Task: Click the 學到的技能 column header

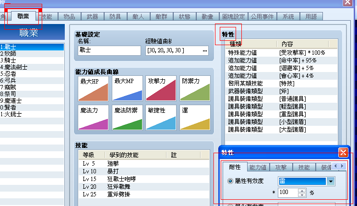Action: click(x=135, y=155)
